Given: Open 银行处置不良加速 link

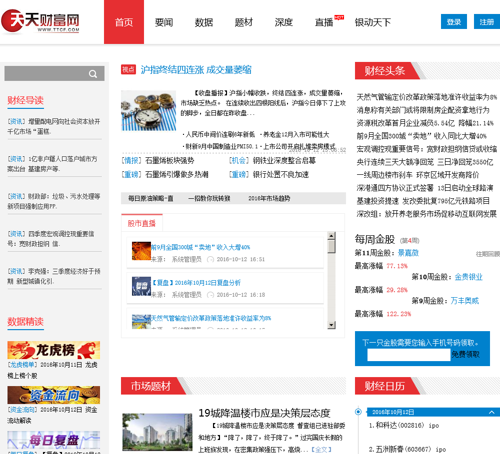Looking at the screenshot, I should point(280,175).
